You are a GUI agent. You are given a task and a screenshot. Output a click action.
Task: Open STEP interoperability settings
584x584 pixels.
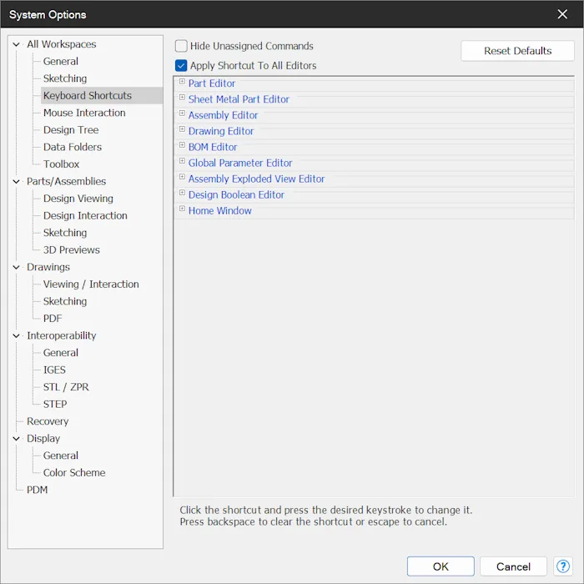pyautogui.click(x=55, y=404)
